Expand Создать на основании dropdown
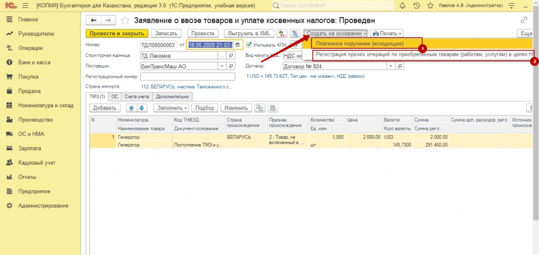539x255 pixels. 336,33
